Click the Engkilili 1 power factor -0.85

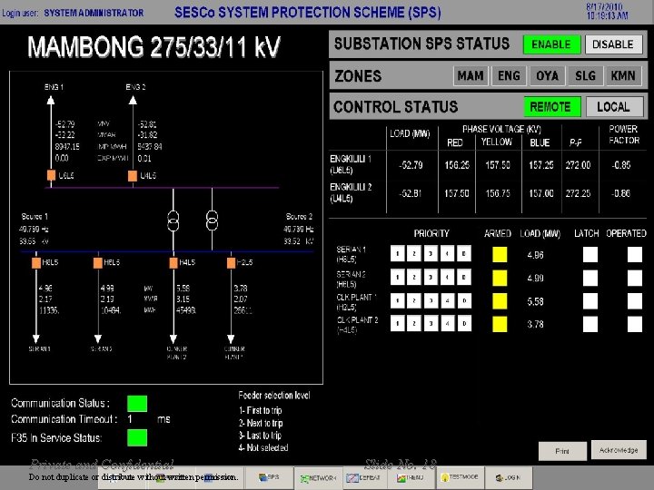click(x=621, y=165)
